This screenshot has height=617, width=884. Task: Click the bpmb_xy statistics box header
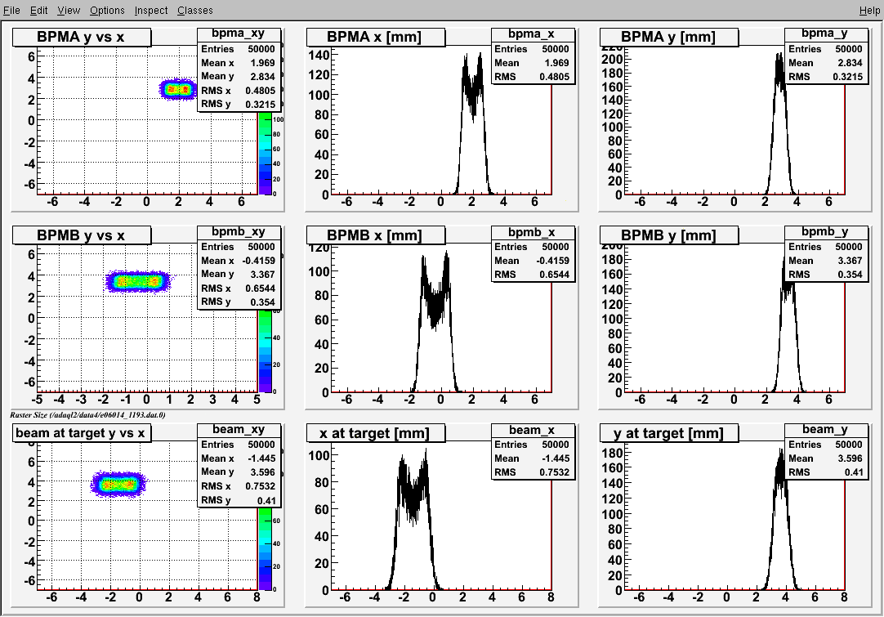click(x=239, y=232)
